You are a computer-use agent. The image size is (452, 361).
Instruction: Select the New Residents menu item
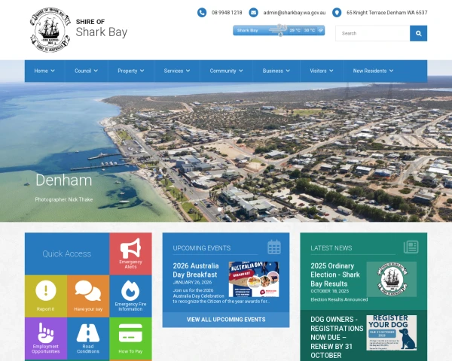click(x=373, y=71)
